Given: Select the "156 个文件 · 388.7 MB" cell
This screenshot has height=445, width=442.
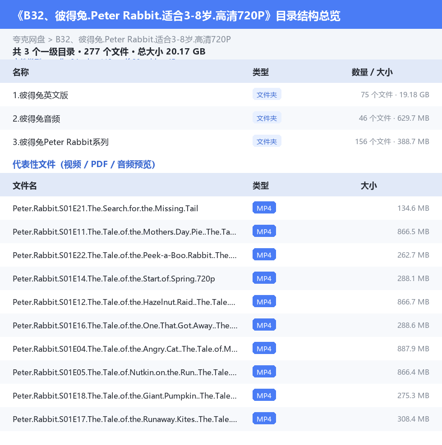Looking at the screenshot, I should click(x=392, y=141).
